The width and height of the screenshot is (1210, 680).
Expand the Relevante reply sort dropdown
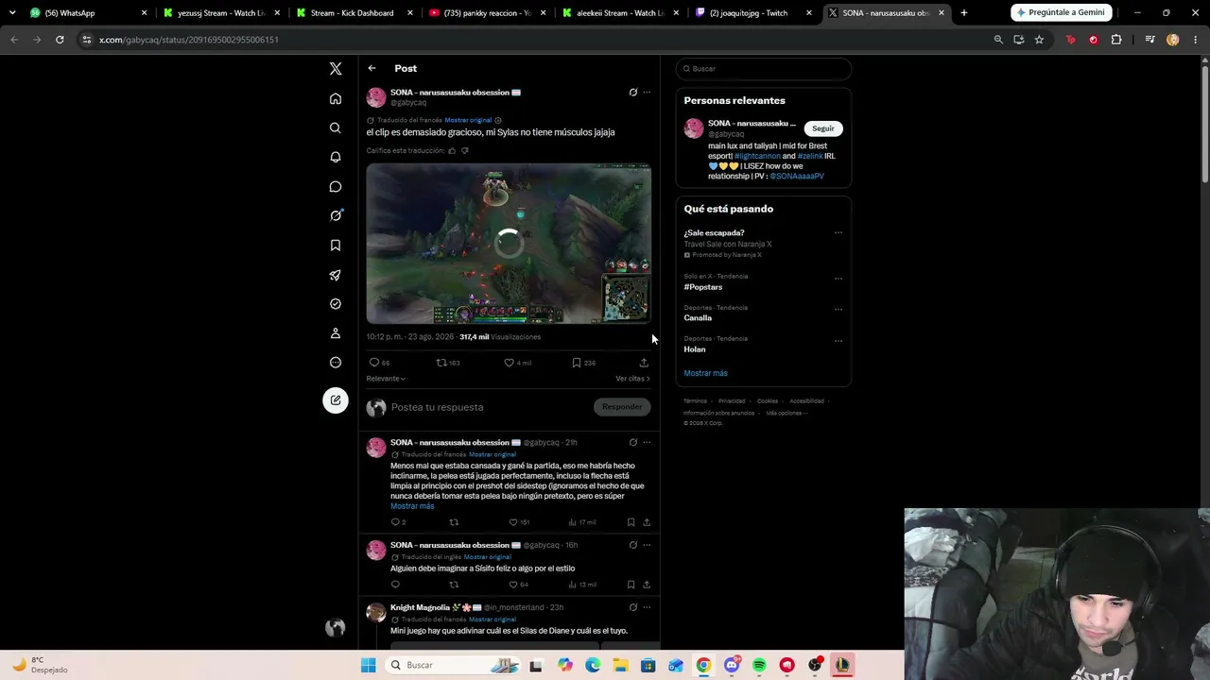[386, 379]
